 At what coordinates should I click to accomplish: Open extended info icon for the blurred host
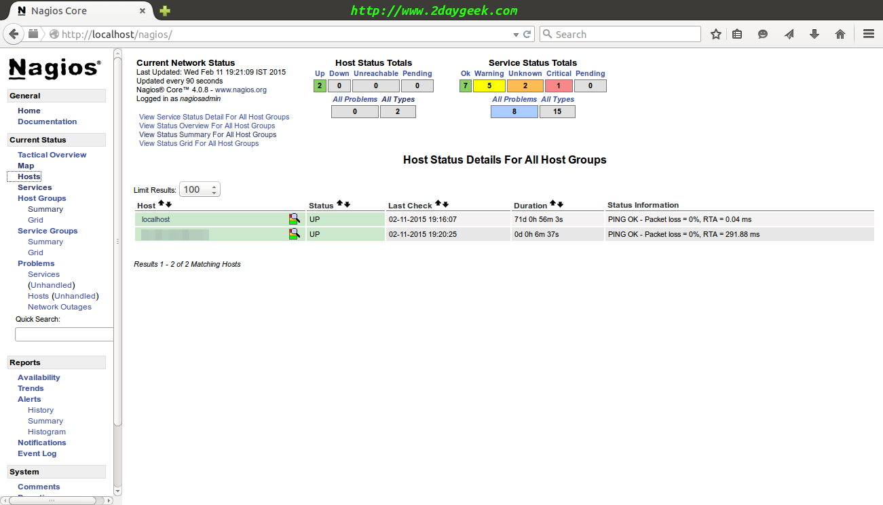point(295,233)
